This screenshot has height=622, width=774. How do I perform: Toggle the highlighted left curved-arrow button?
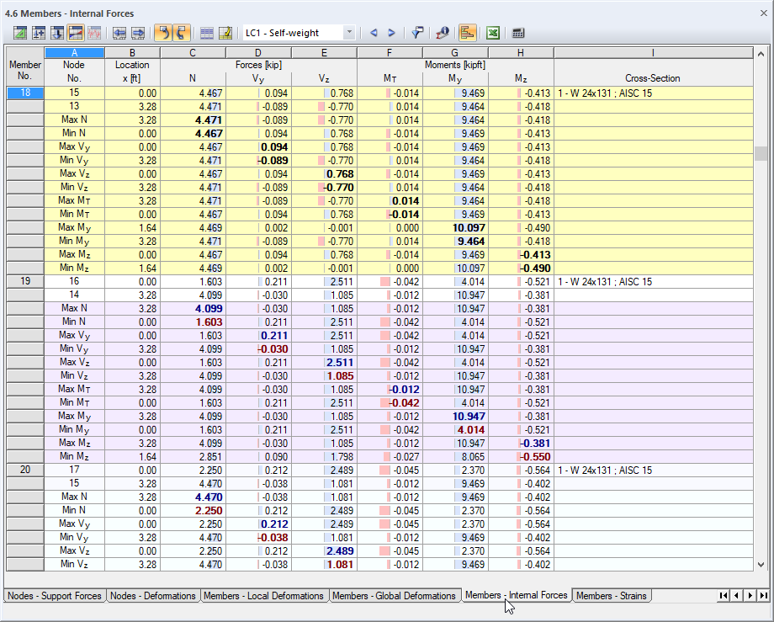coord(166,33)
